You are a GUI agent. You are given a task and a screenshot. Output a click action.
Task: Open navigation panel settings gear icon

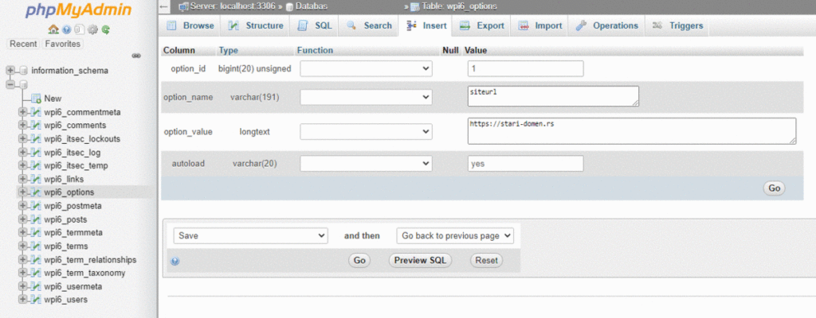(92, 29)
